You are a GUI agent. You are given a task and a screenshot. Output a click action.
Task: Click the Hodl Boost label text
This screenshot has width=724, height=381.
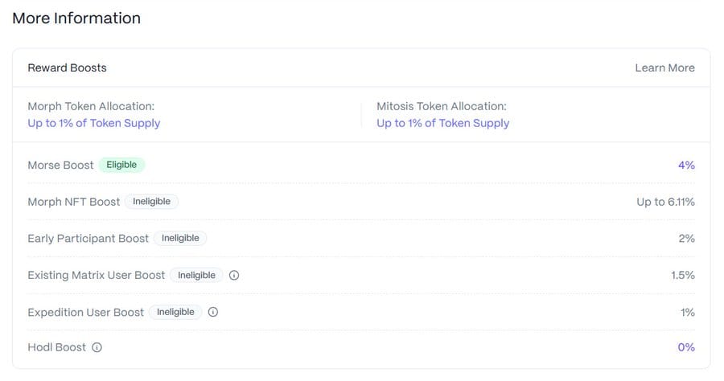pyautogui.click(x=57, y=347)
